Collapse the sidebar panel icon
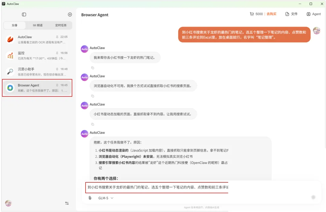The height and width of the screenshot is (212, 326). point(24,14)
